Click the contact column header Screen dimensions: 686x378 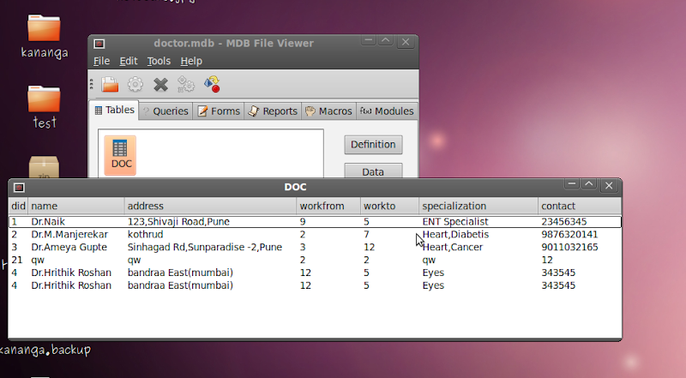(x=580, y=206)
